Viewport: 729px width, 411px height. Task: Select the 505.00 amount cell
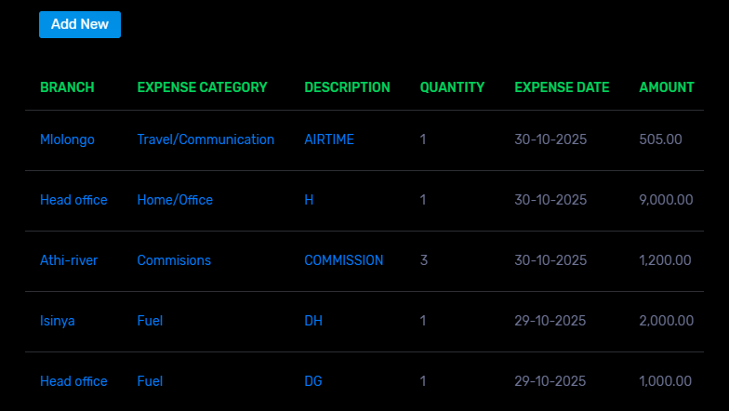(660, 139)
